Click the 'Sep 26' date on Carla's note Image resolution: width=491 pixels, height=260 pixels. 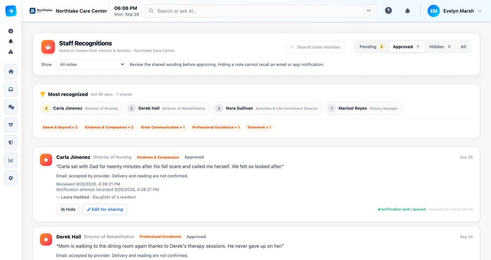[466, 157]
